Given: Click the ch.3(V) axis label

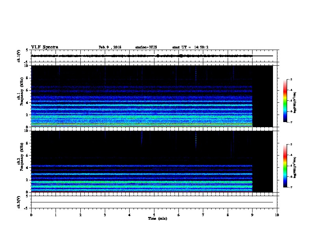Looking at the screenshot, I should click(19, 202).
